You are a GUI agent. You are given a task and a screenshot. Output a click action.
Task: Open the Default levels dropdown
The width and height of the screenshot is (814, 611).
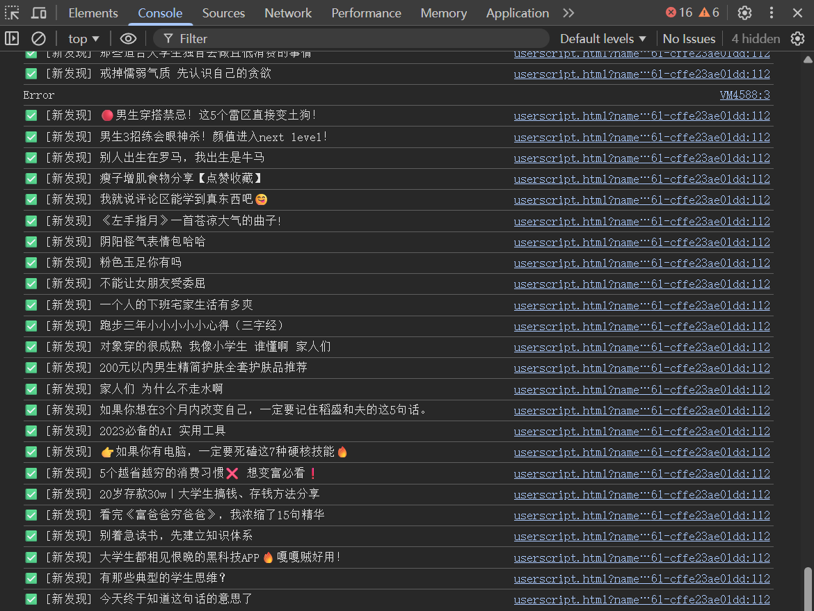point(602,38)
